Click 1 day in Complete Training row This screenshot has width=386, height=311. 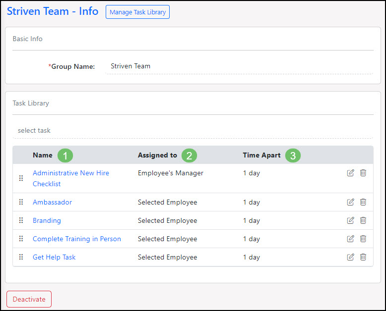click(x=252, y=239)
